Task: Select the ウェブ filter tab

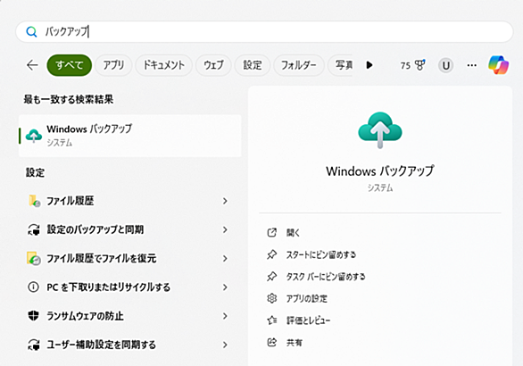Action: click(x=213, y=65)
